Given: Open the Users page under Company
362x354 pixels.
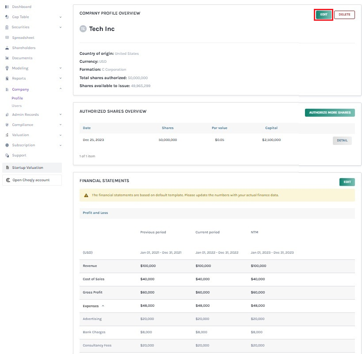Looking at the screenshot, I should [x=17, y=106].
